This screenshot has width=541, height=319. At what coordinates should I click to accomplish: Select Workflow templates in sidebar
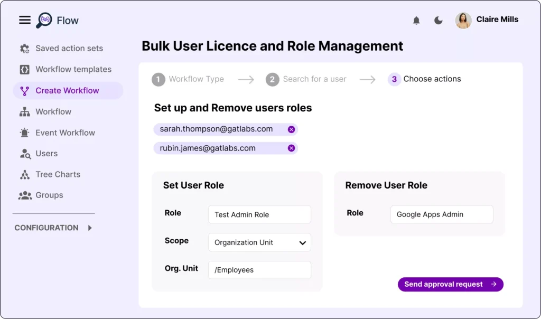[x=73, y=69]
